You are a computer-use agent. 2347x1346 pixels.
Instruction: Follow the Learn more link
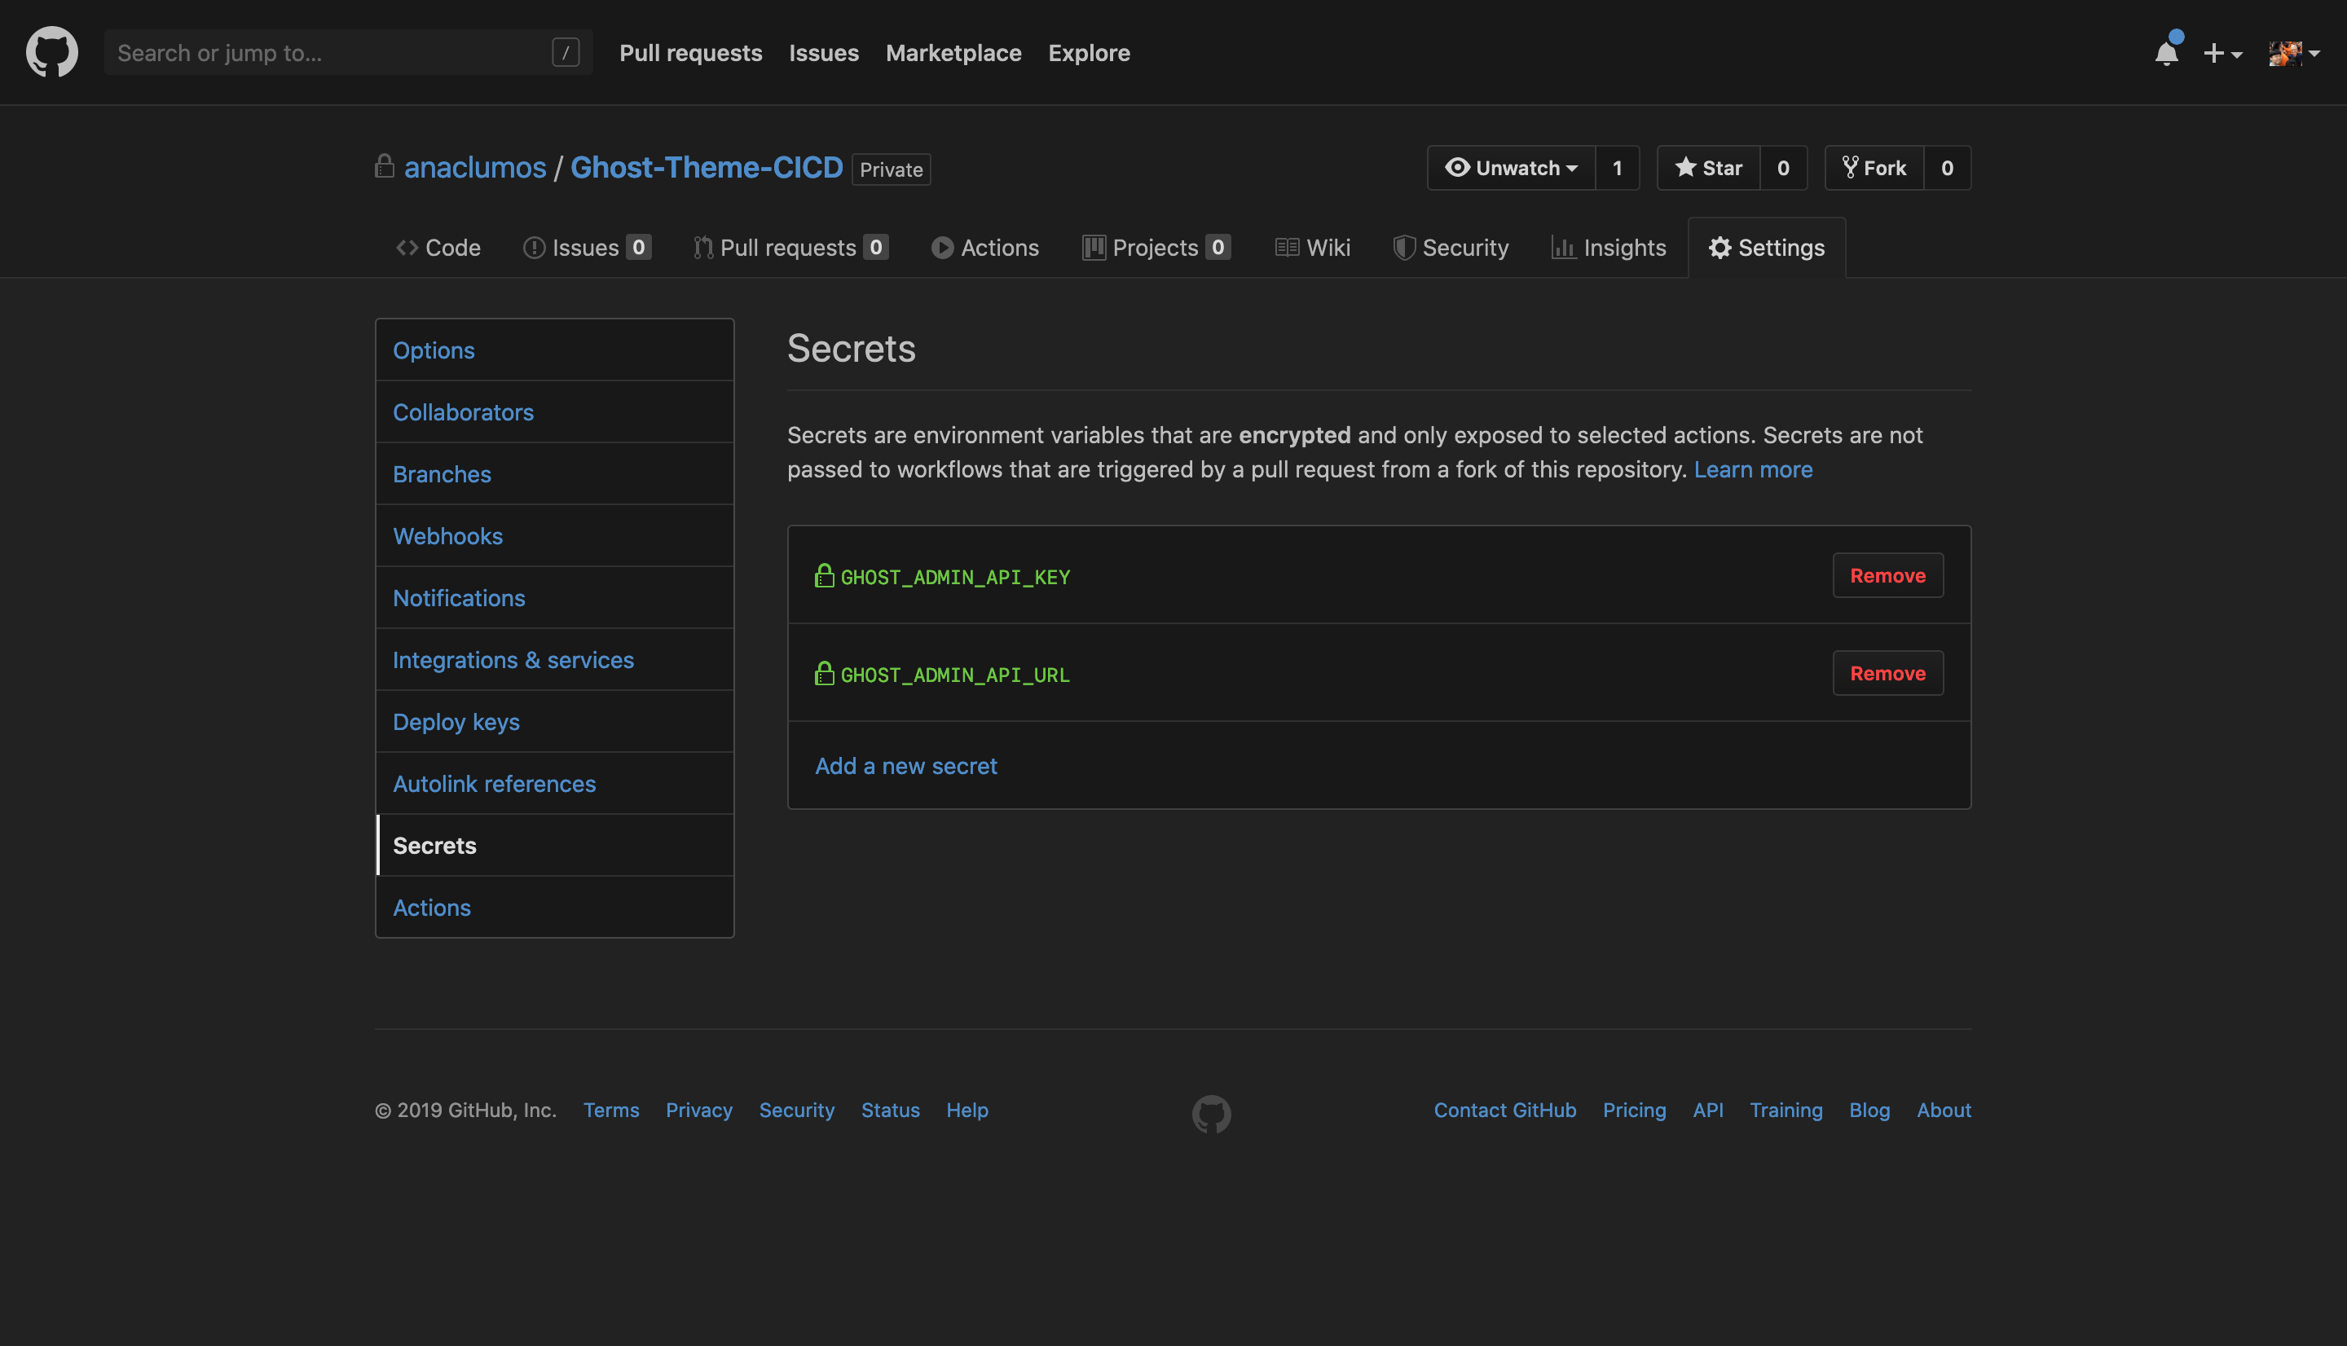tap(1752, 469)
